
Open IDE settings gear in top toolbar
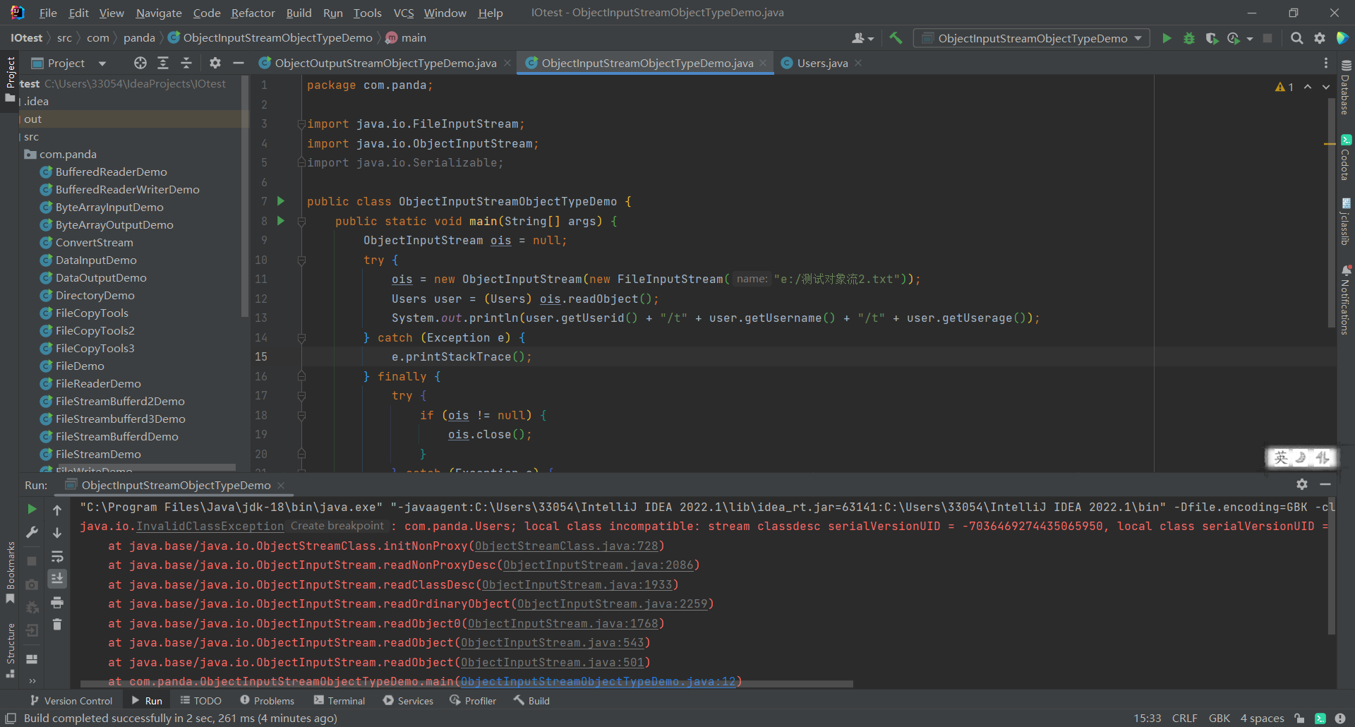click(x=1320, y=38)
